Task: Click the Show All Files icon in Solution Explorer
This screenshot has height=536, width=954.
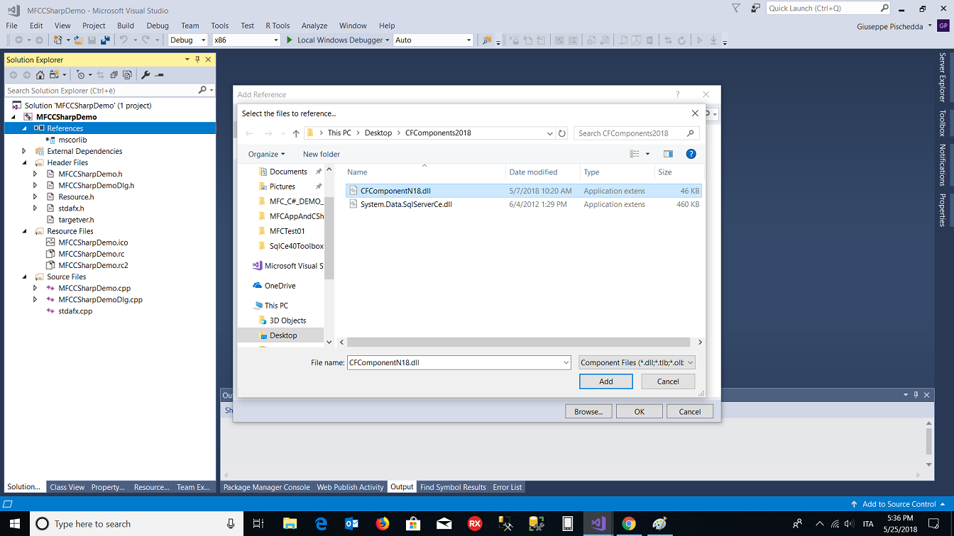Action: (127, 74)
